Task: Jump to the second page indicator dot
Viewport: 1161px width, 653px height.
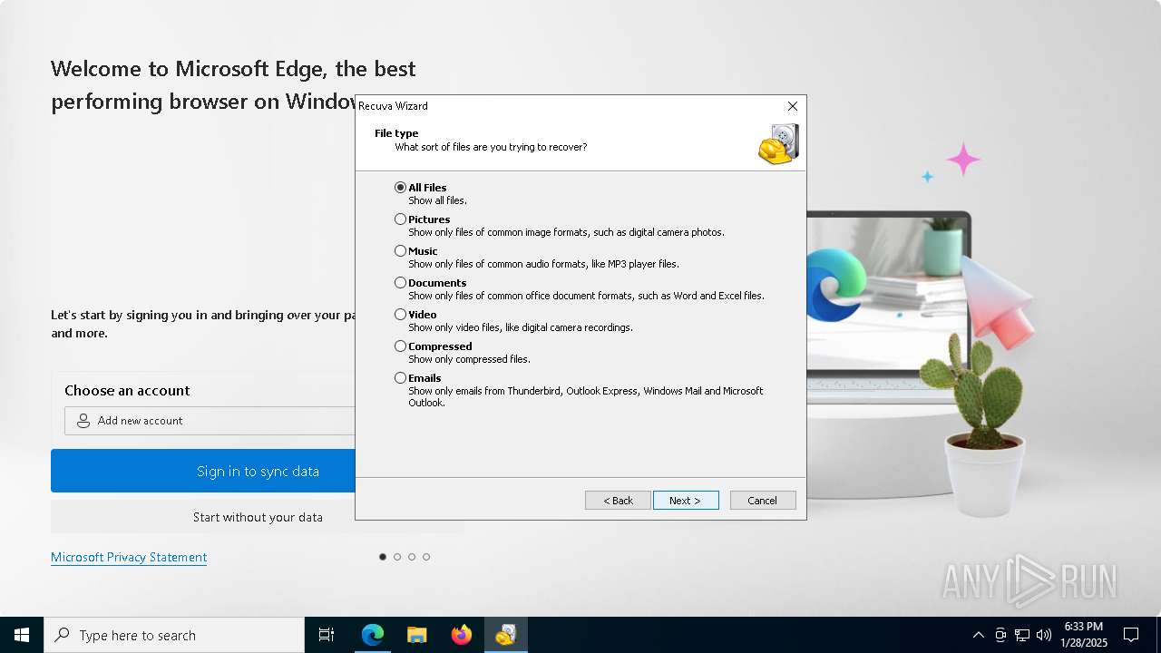Action: pos(397,557)
